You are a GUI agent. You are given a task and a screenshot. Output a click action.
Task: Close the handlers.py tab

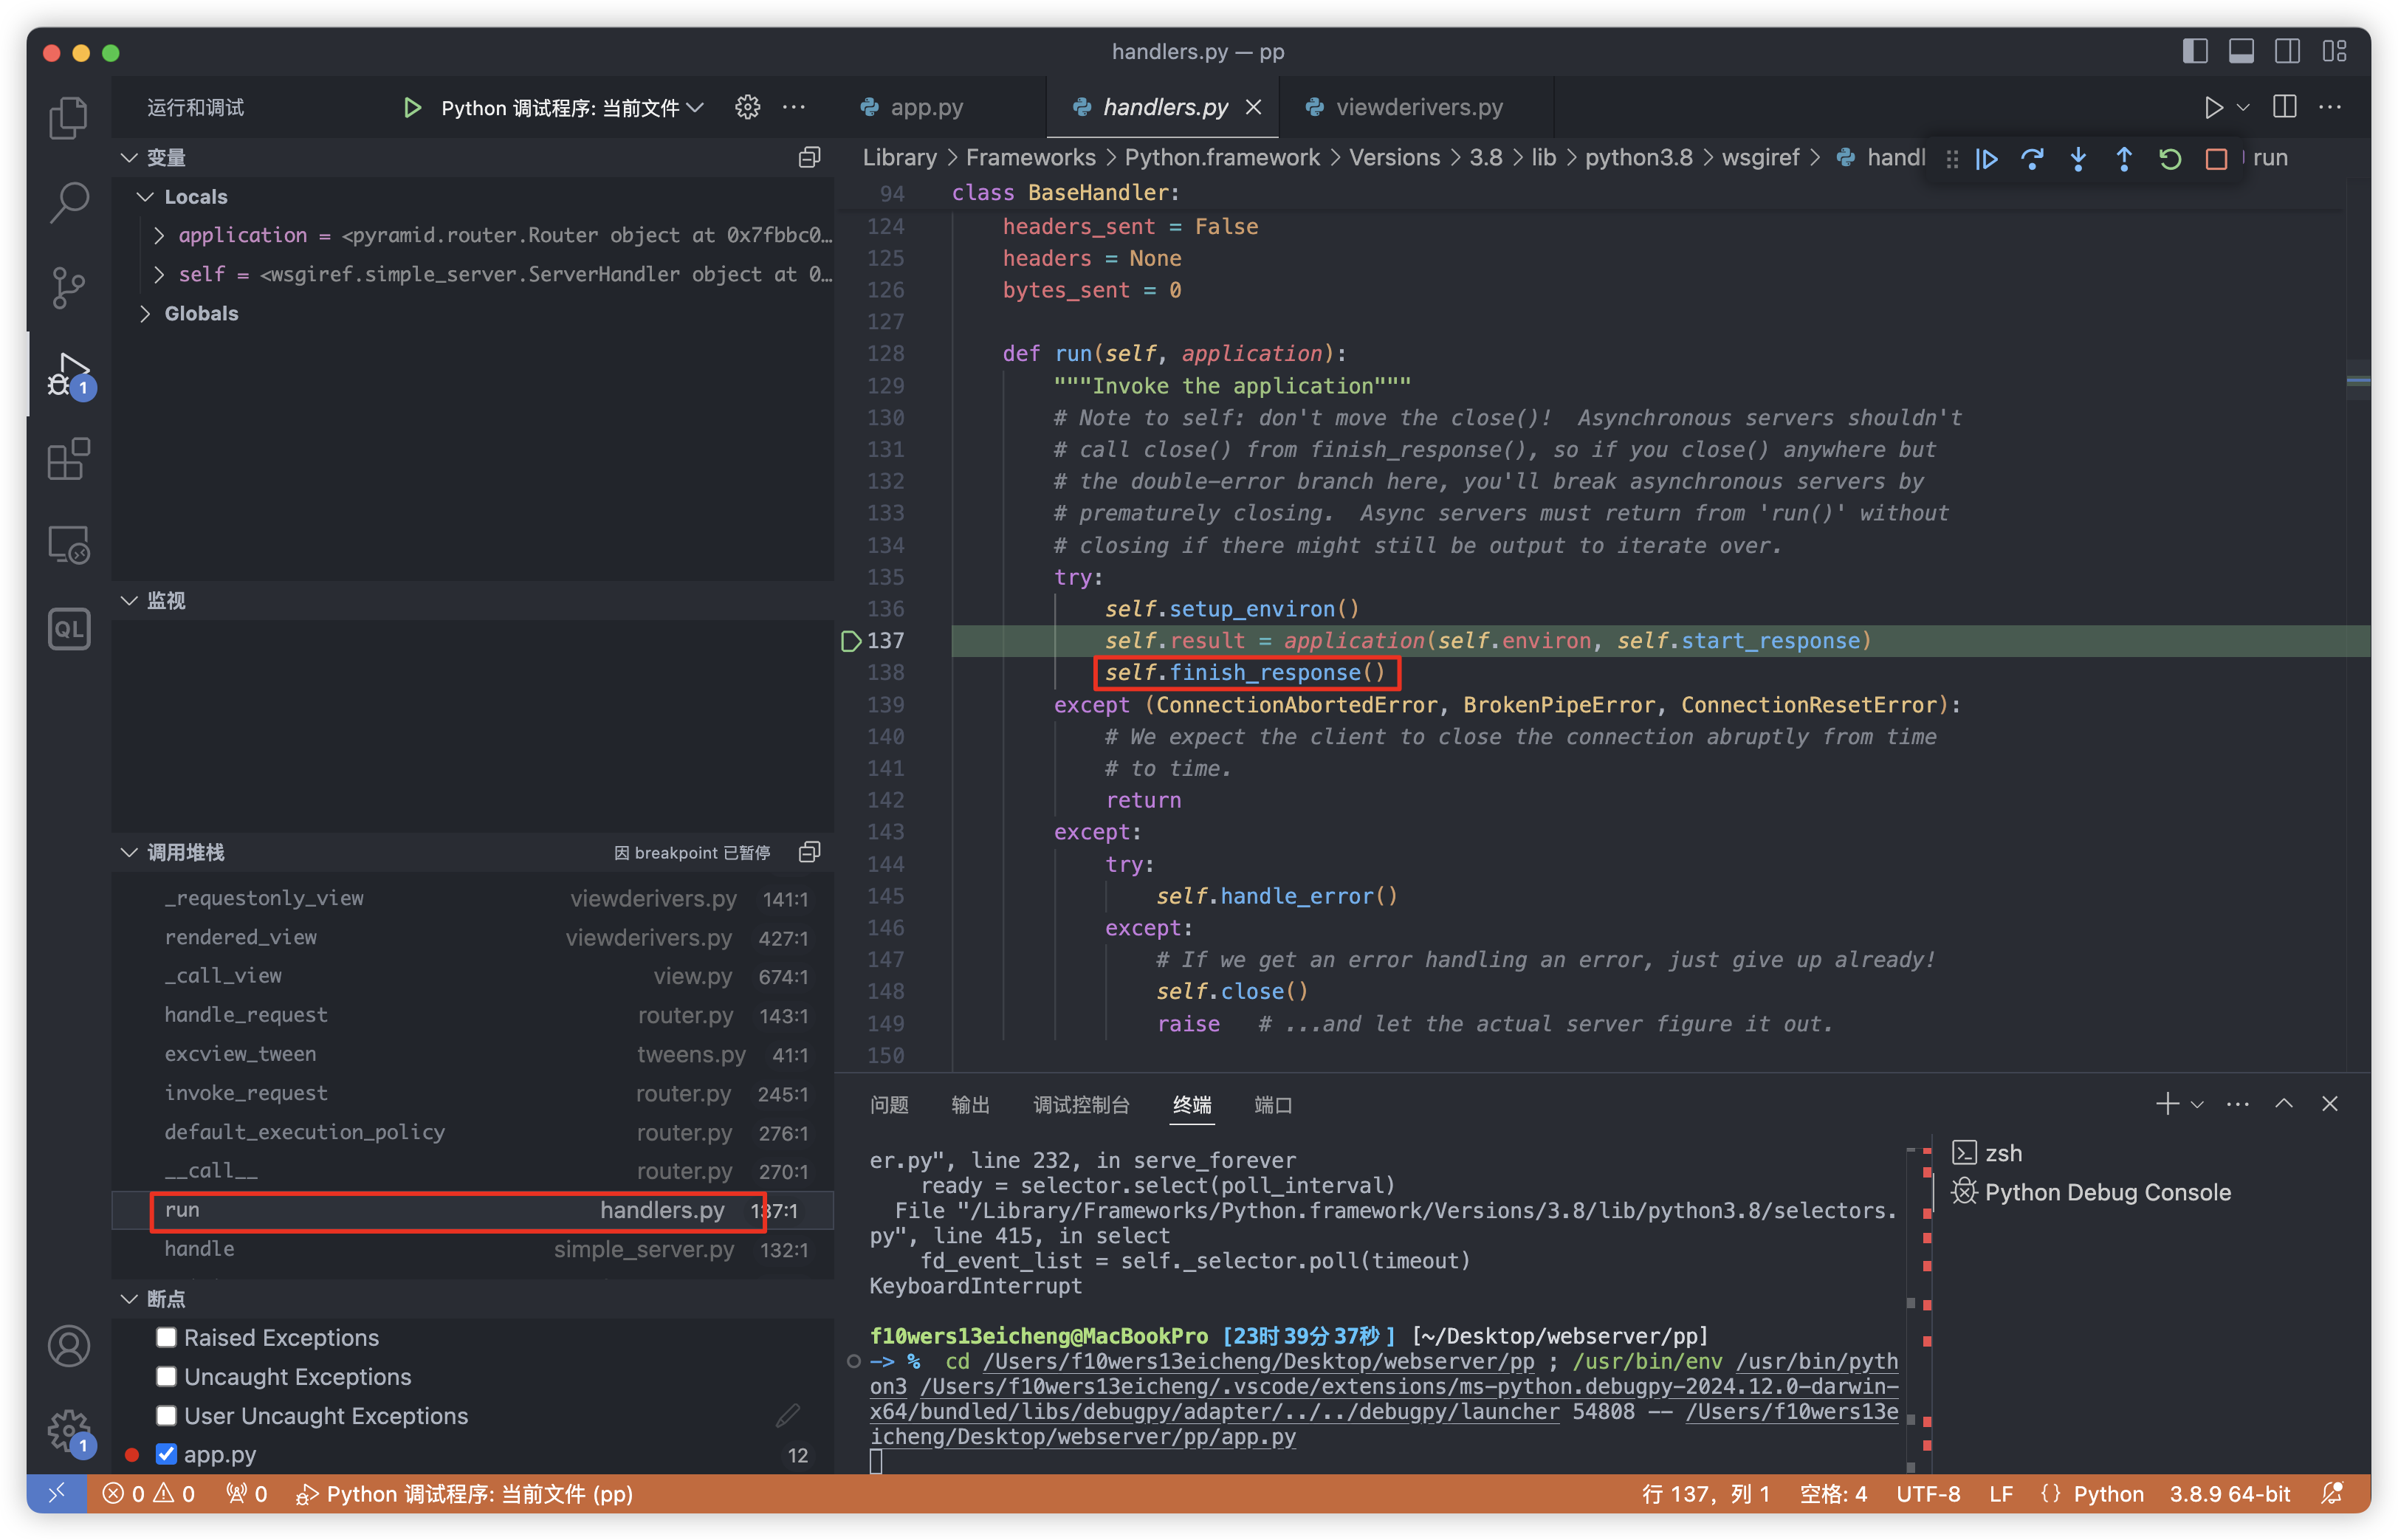[1253, 107]
